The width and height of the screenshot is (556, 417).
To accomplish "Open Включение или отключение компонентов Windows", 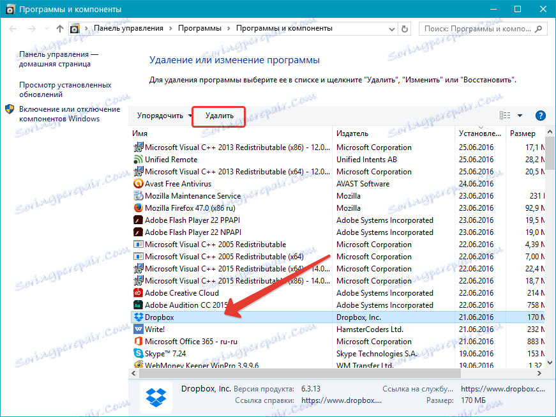I will click(x=70, y=114).
